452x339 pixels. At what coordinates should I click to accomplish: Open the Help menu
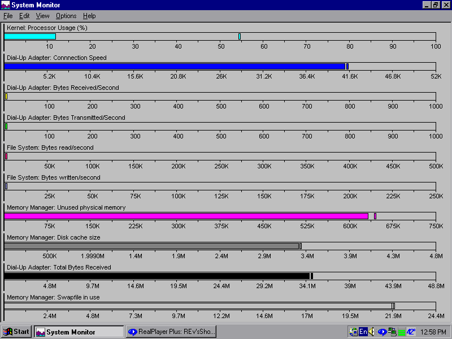[89, 16]
